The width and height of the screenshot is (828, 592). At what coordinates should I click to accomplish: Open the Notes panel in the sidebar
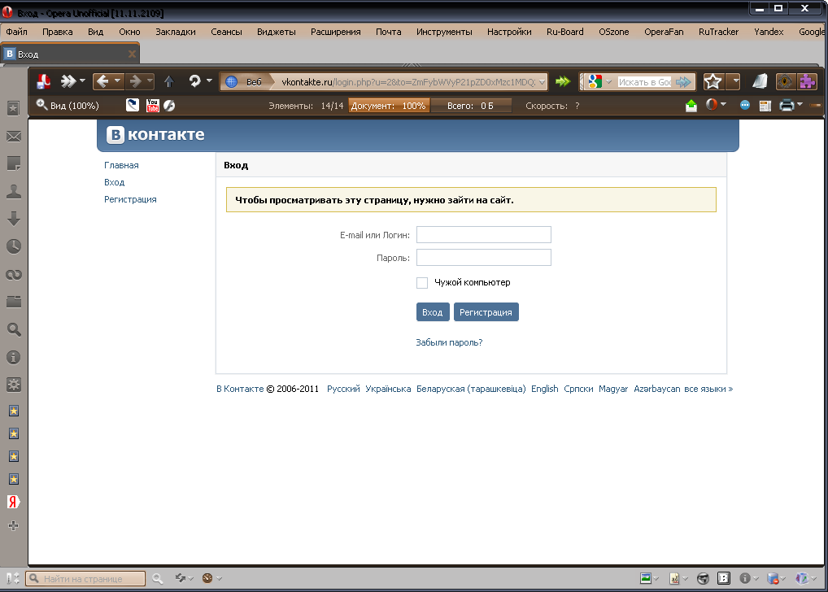click(x=14, y=163)
